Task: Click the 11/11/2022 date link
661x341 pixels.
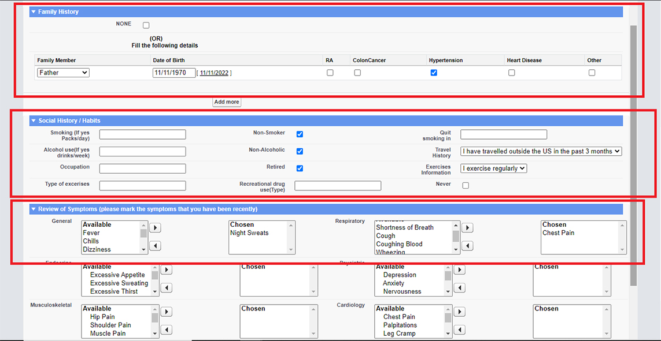Action: click(x=214, y=73)
